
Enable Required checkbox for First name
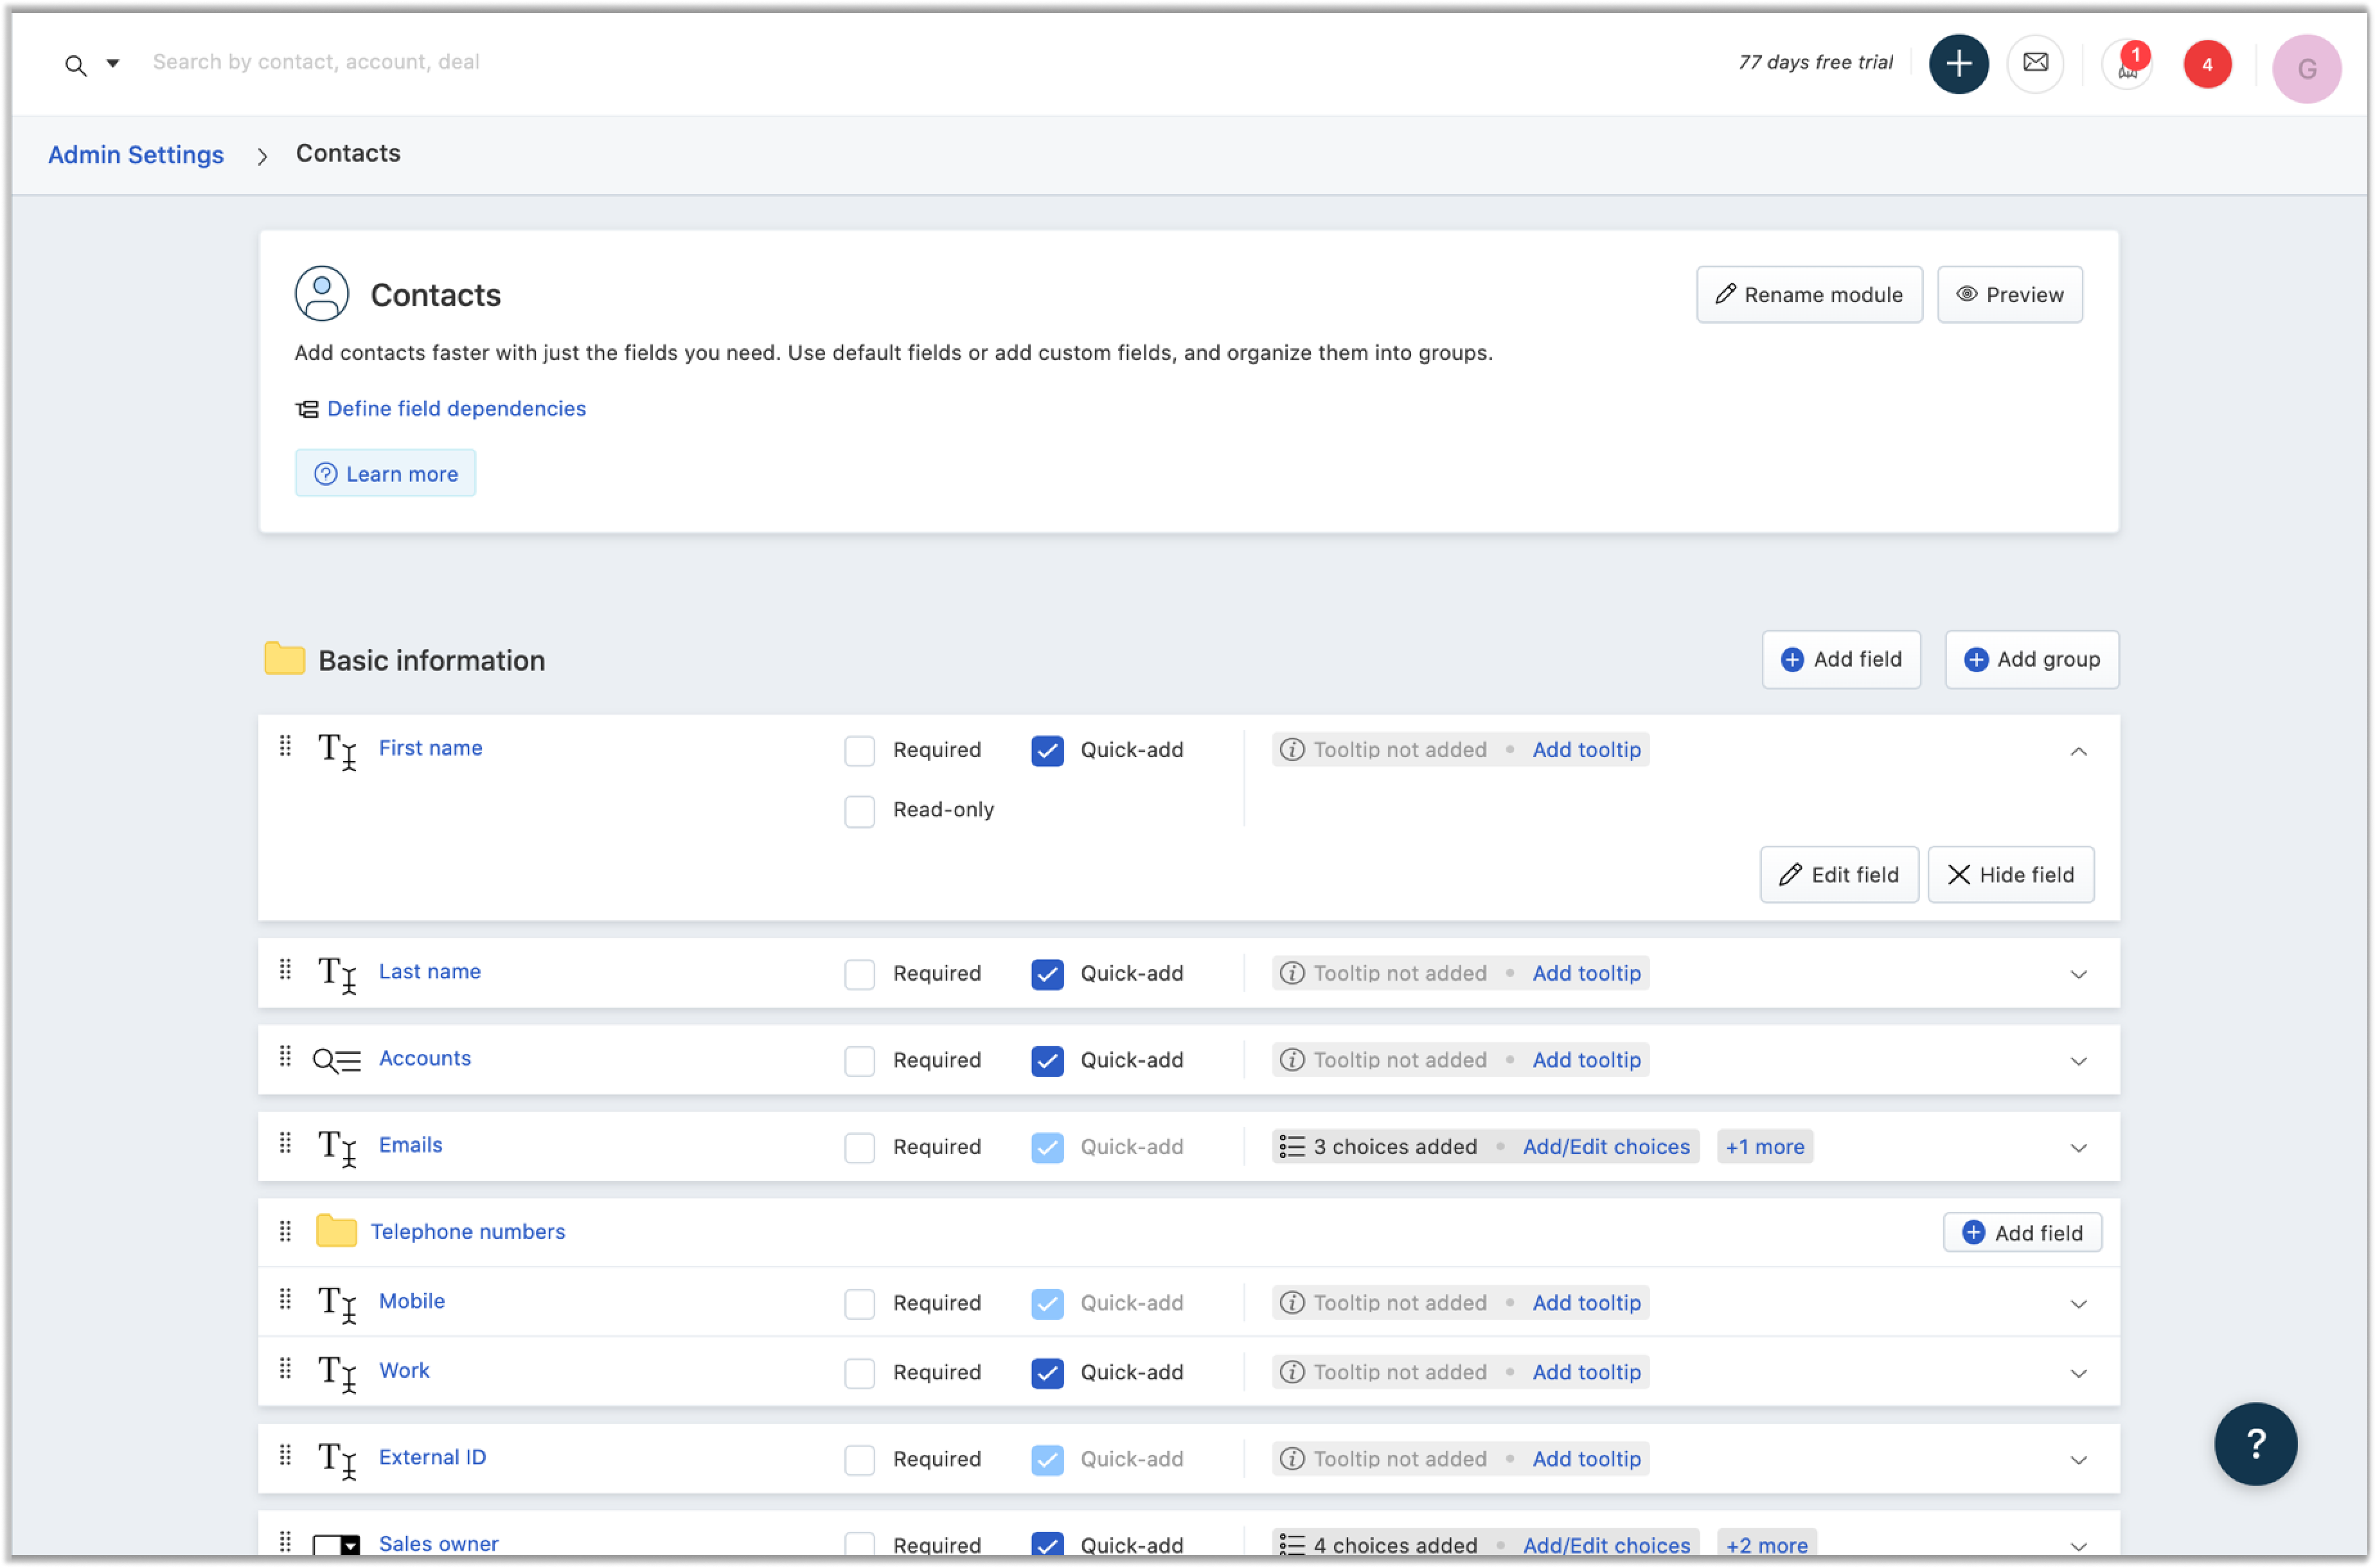tap(859, 750)
